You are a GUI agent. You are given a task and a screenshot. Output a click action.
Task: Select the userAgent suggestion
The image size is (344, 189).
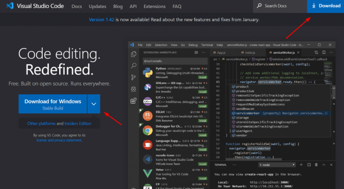[281, 131]
